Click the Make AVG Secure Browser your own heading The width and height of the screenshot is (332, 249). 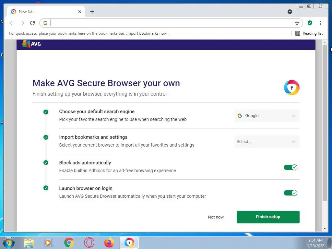(106, 83)
